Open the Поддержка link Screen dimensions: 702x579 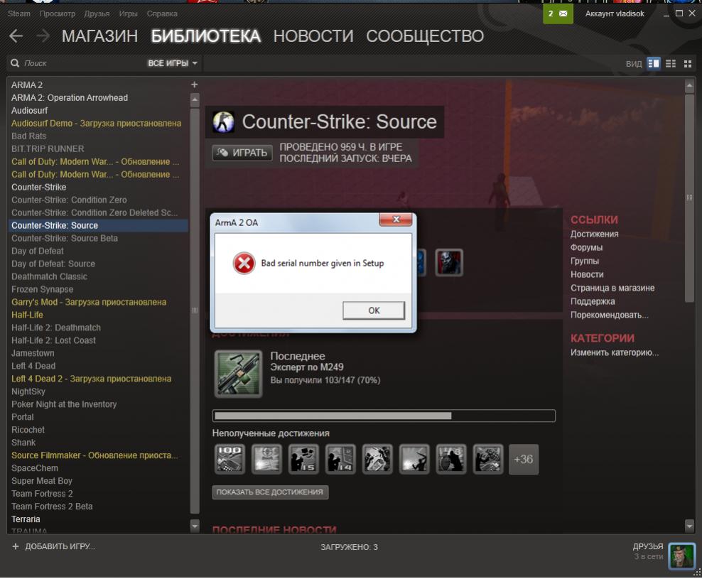[x=593, y=301]
